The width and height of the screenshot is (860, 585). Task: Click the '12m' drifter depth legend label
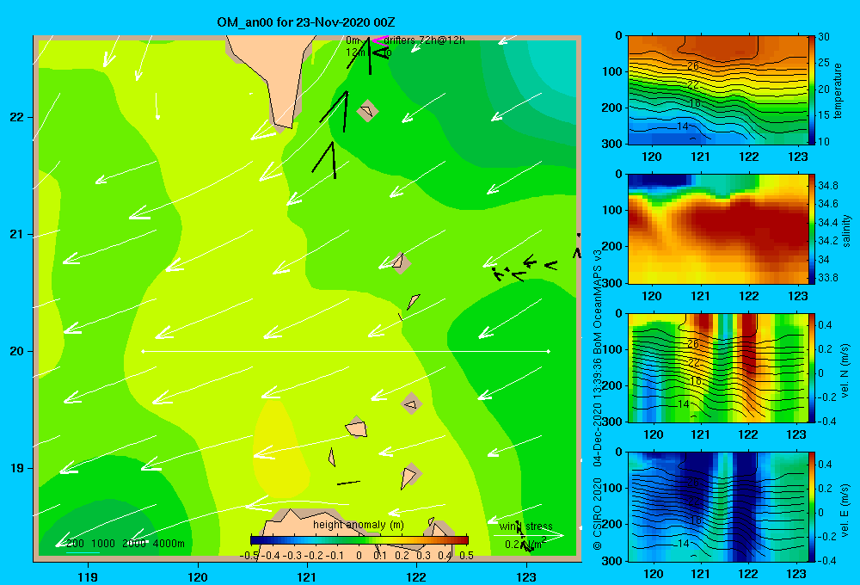click(x=355, y=52)
